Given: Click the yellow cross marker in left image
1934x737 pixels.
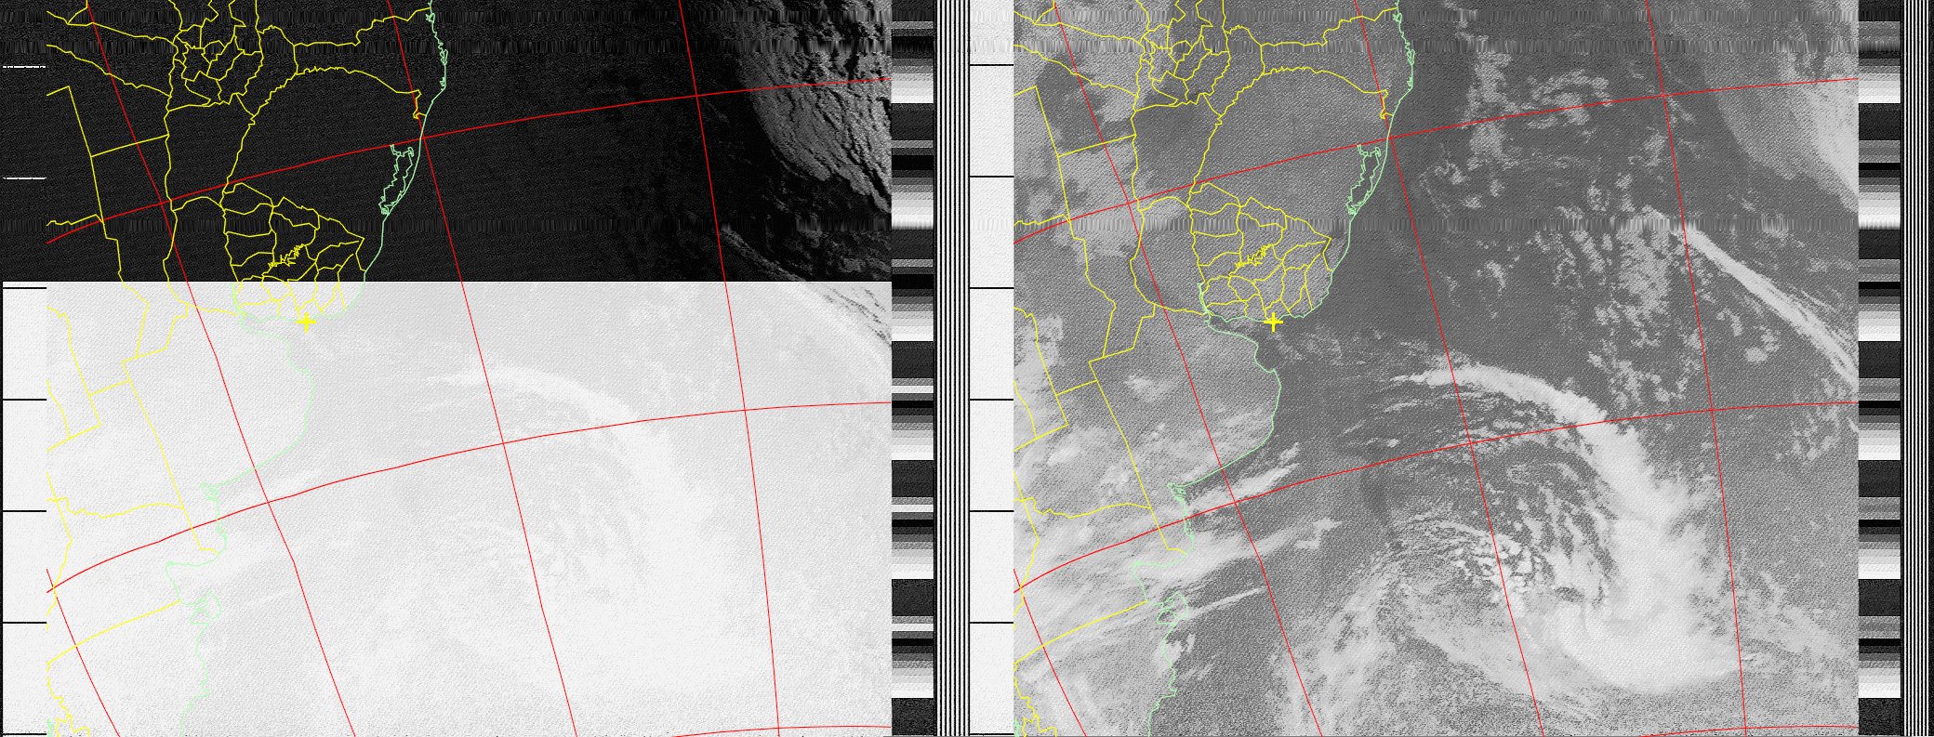Looking at the screenshot, I should coord(306,322).
